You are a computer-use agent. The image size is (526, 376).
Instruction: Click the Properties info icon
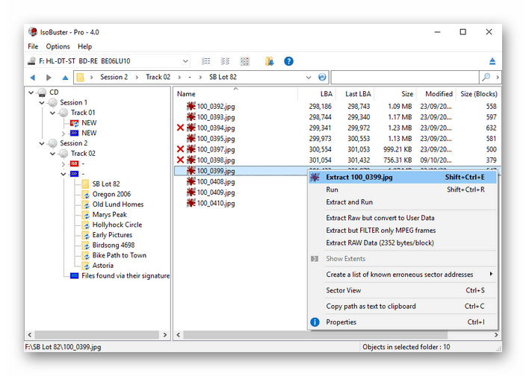tap(315, 322)
